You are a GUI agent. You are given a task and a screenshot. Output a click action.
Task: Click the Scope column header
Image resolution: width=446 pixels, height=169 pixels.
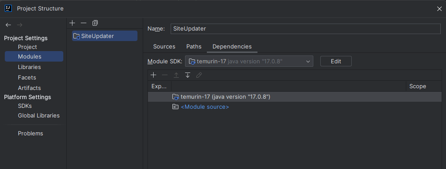coord(424,86)
